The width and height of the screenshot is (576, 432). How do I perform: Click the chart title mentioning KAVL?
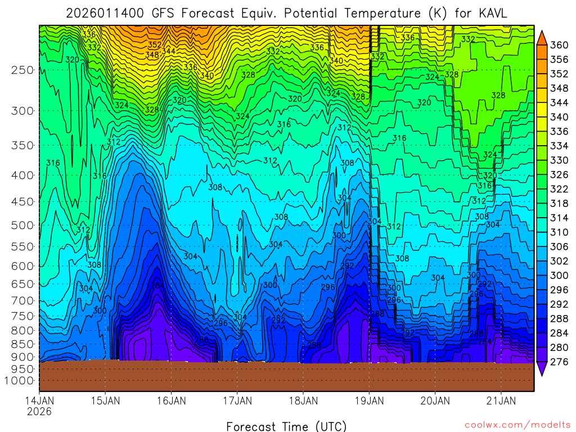[x=286, y=13]
